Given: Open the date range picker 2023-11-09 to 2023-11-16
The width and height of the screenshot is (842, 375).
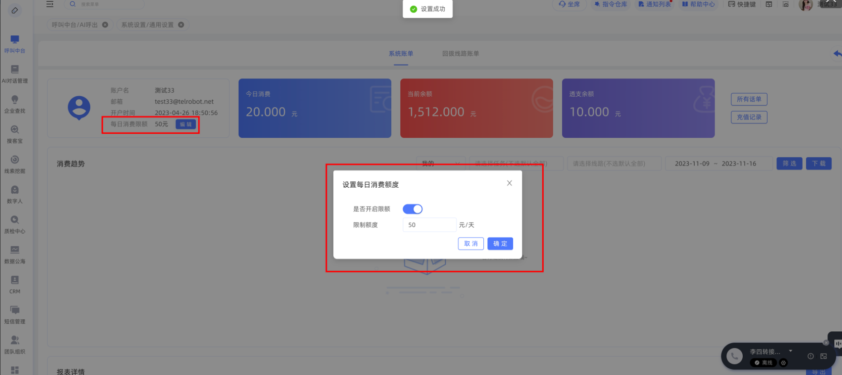Looking at the screenshot, I should tap(718, 164).
